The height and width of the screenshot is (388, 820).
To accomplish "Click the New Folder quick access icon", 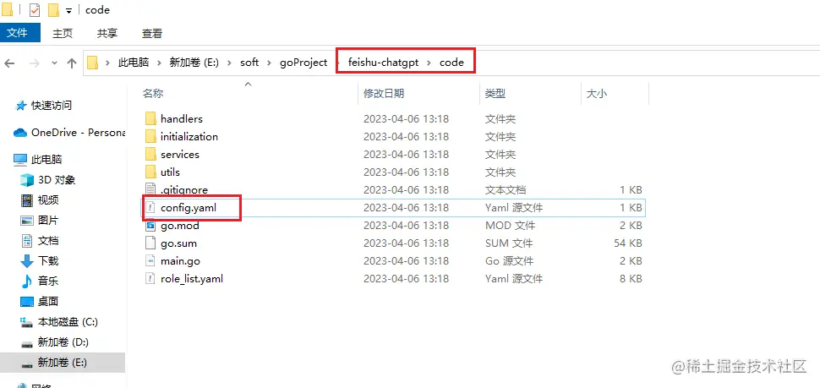I will (x=53, y=10).
